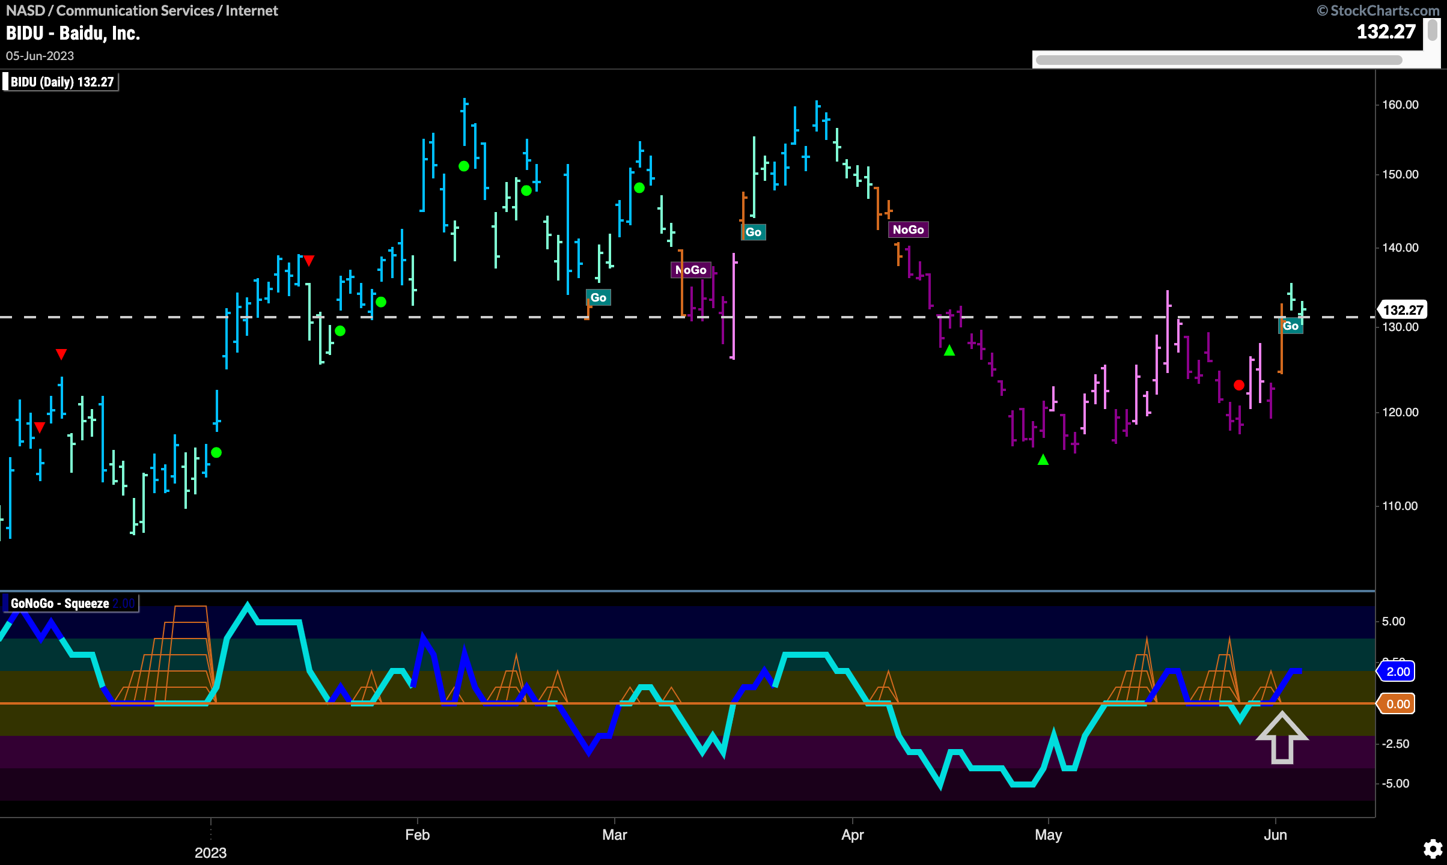Click the 160.00 price axis label
This screenshot has height=865, width=1447.
[1400, 105]
